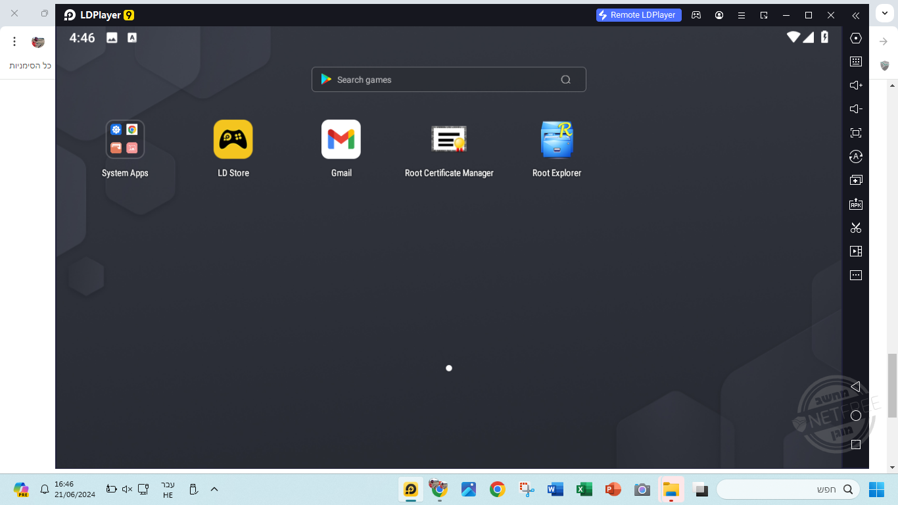Open the System Apps folder
Image resolution: width=898 pixels, height=505 pixels.
tap(125, 139)
